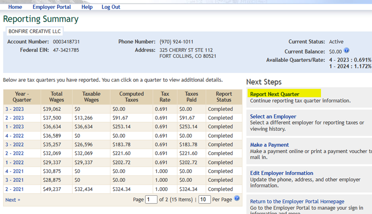Click FORT COLLINS, CO 80521 text
Viewport: 372px width, 214px height.
tap(187, 56)
